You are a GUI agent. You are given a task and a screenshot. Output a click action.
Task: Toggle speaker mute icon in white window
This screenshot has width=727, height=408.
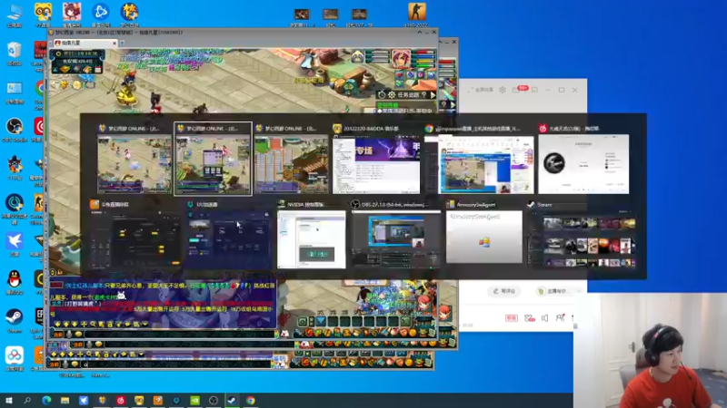[544, 318]
